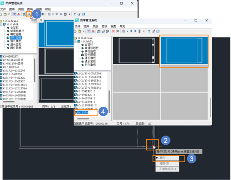Collapse titleblk tree node in back window
This screenshot has width=231, height=180.
tap(1, 25)
